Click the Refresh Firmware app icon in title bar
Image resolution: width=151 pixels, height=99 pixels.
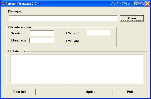[x=3, y=4]
